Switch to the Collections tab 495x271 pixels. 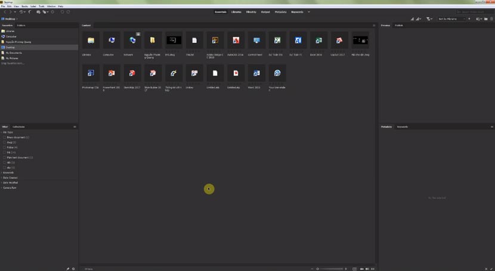click(x=18, y=127)
